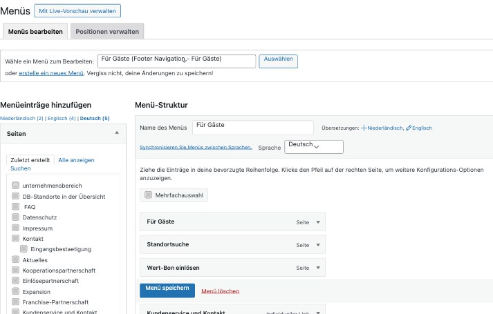Viewport: 493px width, 314px height.
Task: Click the Englisch translation link
Action: point(422,128)
